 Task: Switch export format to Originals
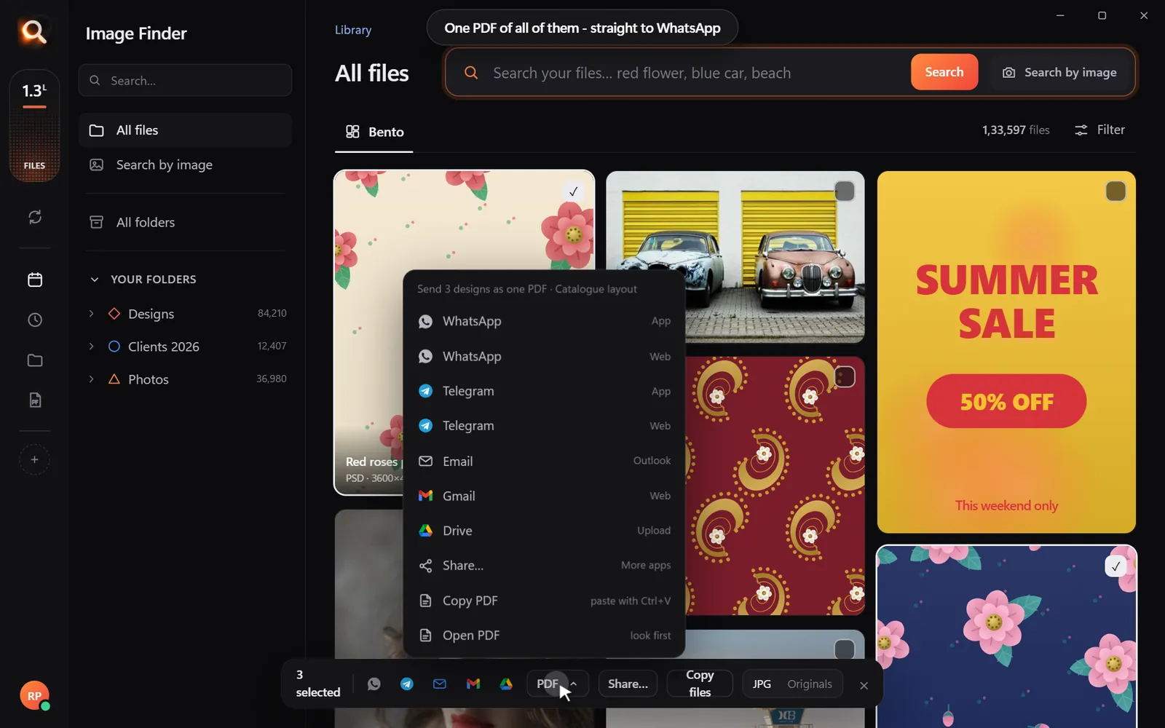pyautogui.click(x=809, y=684)
